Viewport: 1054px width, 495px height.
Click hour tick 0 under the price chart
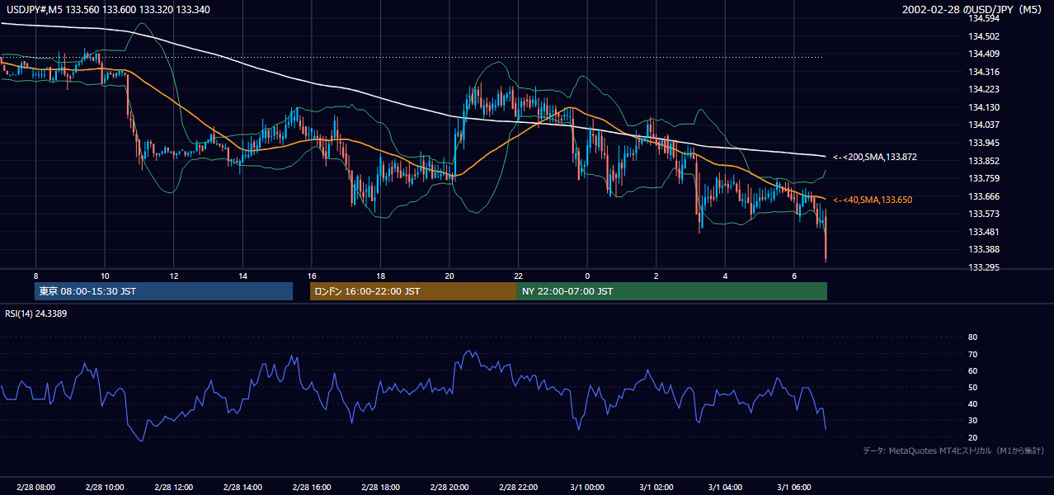[587, 276]
